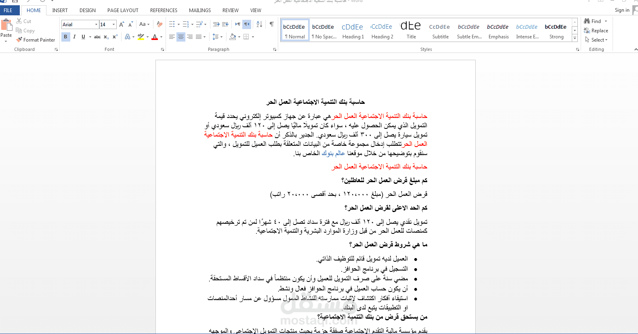
Task: Open highlight color dropdown arrow
Action: pyautogui.click(x=147, y=37)
